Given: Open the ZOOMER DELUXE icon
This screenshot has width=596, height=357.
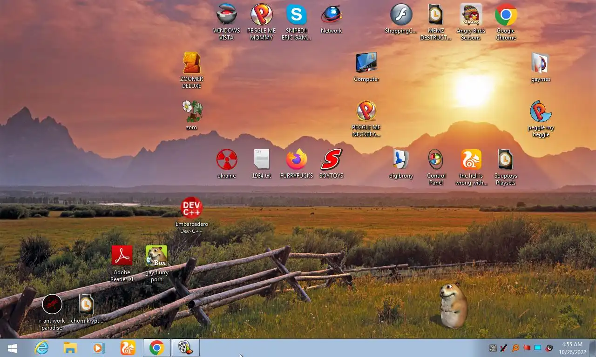Looking at the screenshot, I should (191, 70).
